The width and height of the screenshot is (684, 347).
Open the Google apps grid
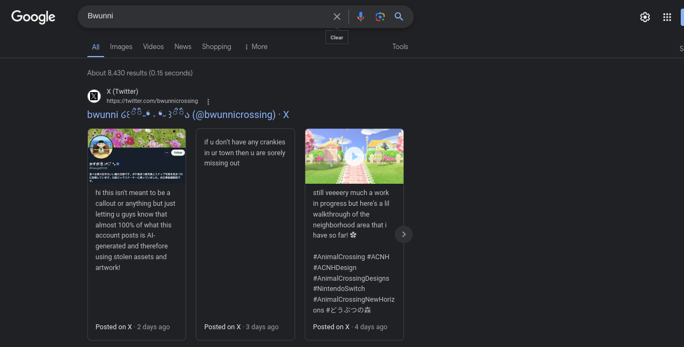667,17
